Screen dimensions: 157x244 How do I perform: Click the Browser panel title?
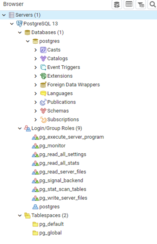13,4
